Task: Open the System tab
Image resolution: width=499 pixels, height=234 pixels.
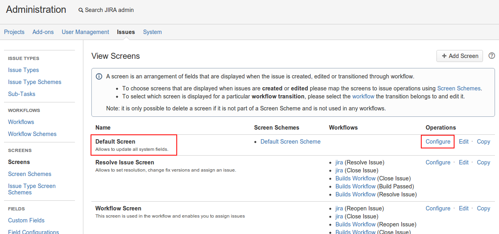Action: 152,32
